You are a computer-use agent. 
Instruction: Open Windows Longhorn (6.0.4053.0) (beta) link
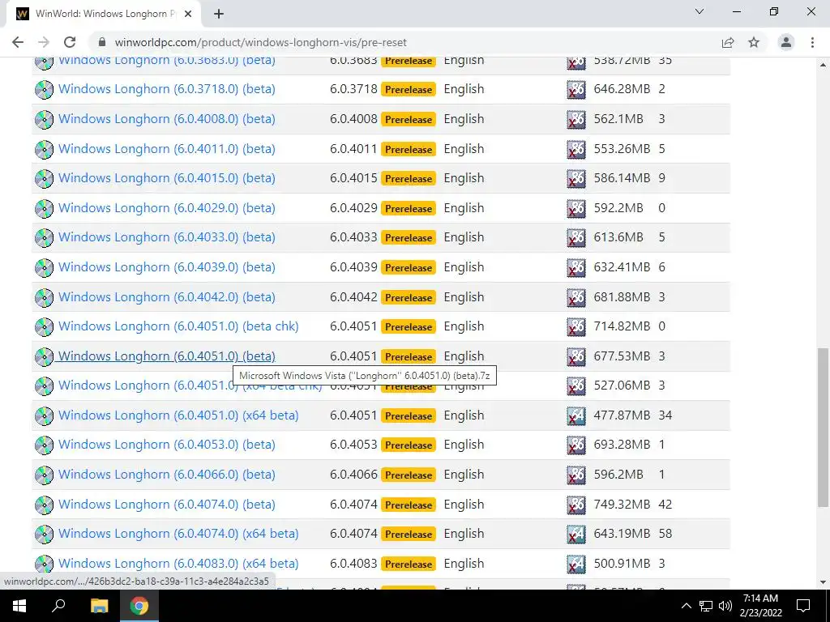coord(167,445)
